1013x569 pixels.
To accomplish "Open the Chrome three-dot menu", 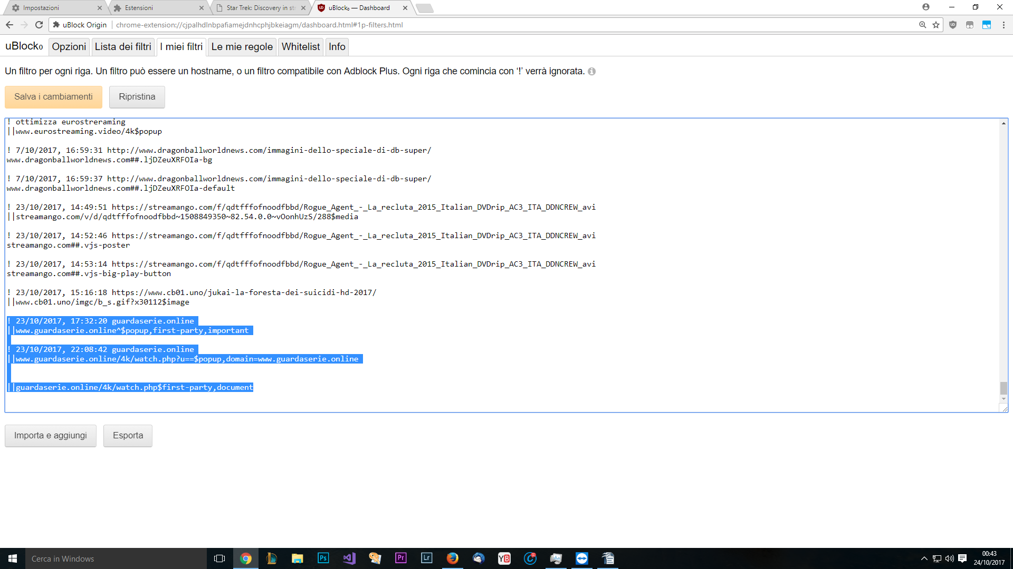I will [x=1003, y=25].
